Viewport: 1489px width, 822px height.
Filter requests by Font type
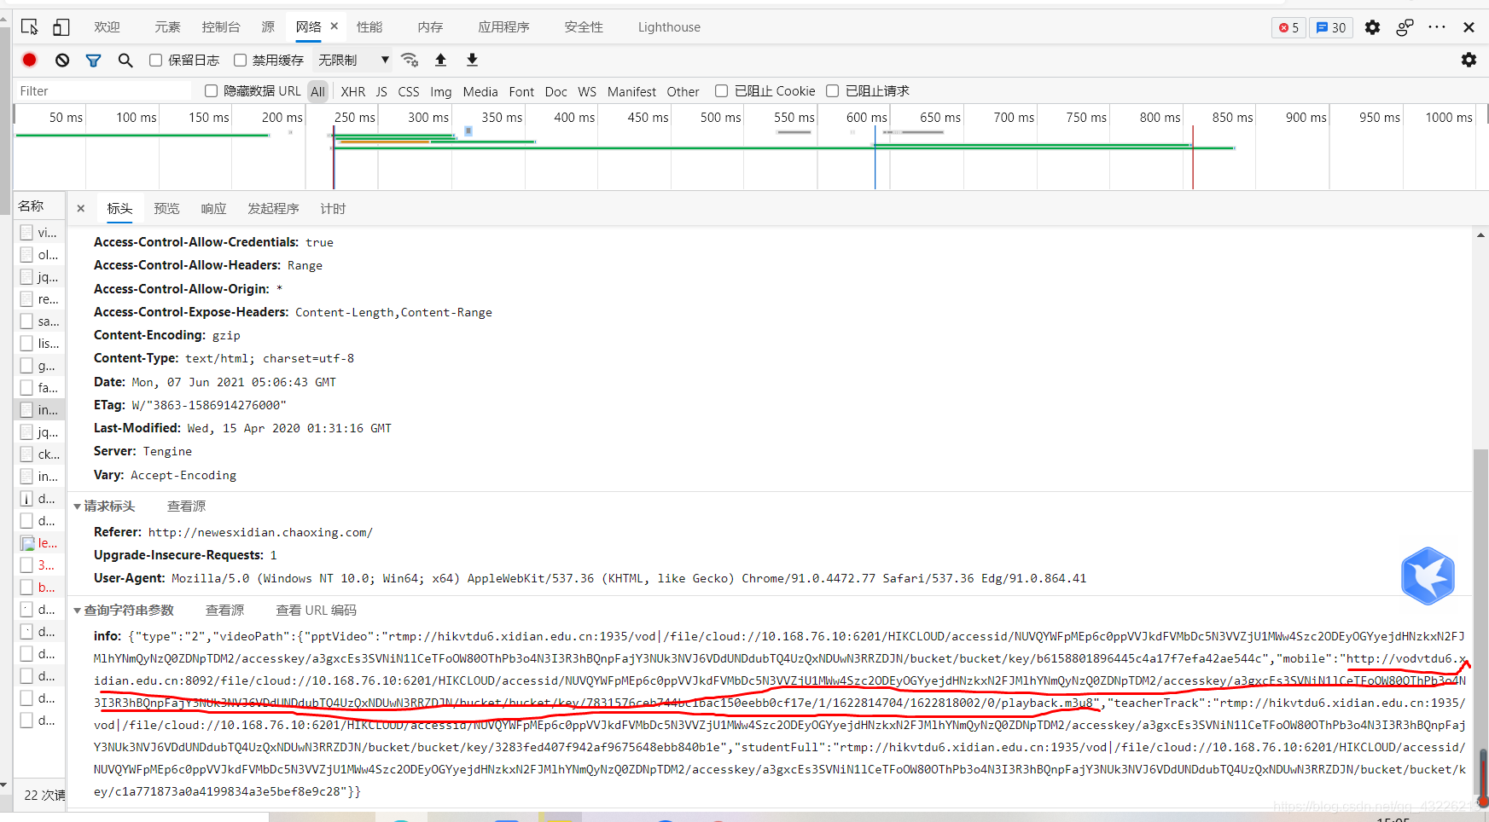point(521,91)
